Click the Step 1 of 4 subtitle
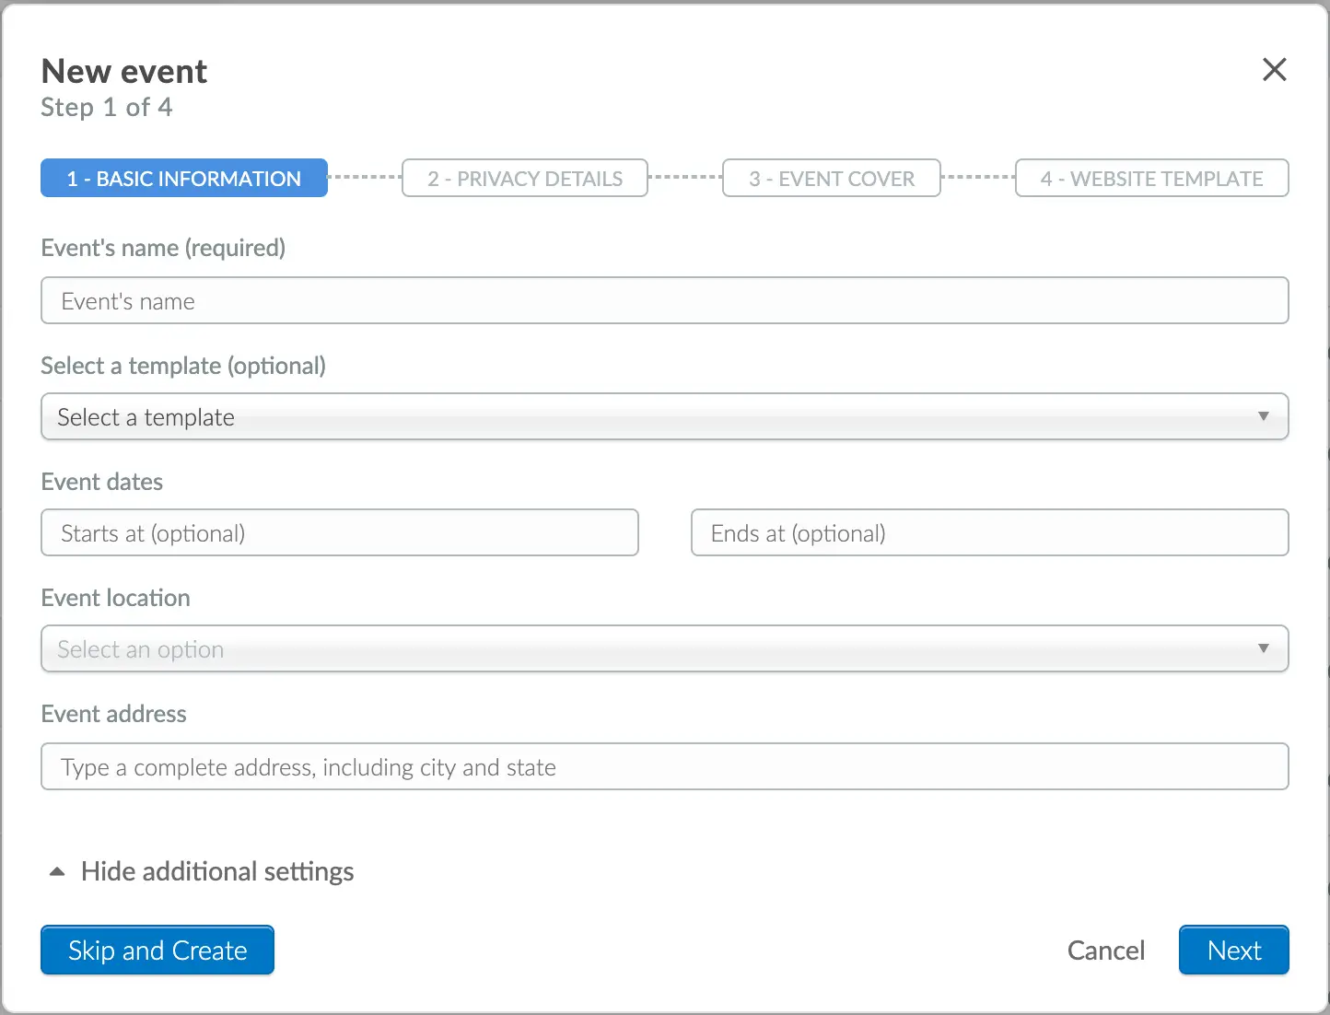1330x1015 pixels. tap(107, 108)
